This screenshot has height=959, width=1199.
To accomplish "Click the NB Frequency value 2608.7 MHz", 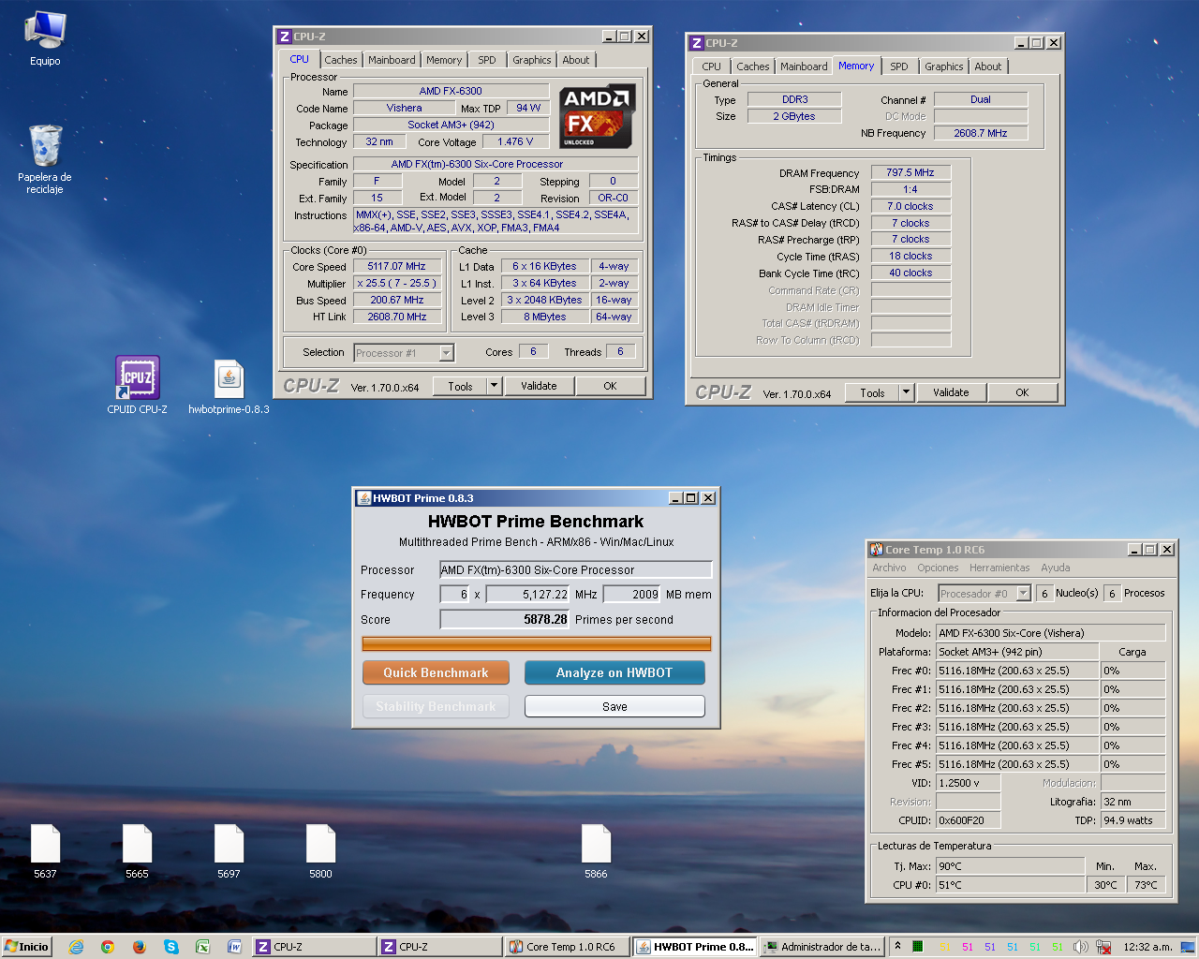I will pyautogui.click(x=981, y=133).
